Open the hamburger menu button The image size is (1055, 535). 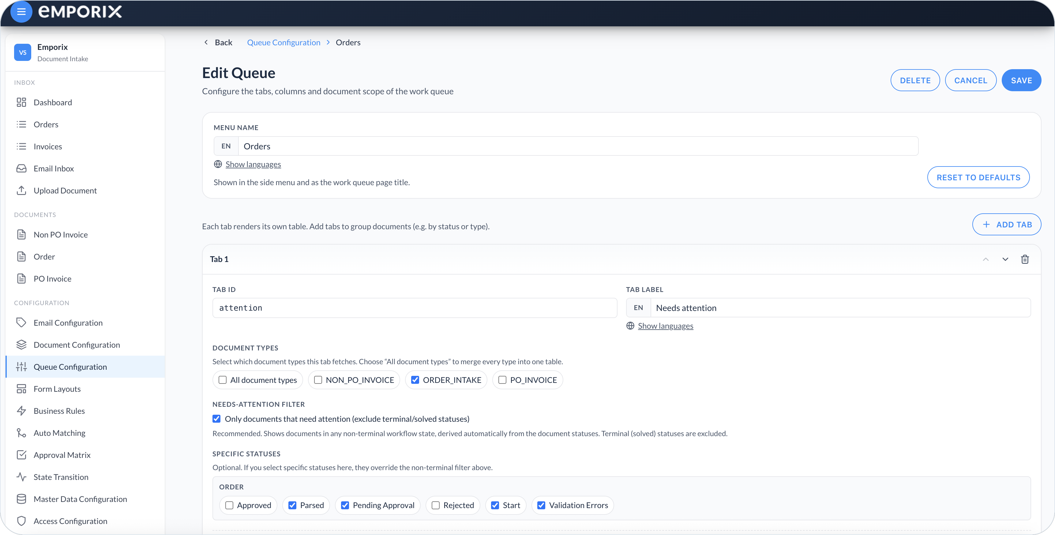point(21,11)
